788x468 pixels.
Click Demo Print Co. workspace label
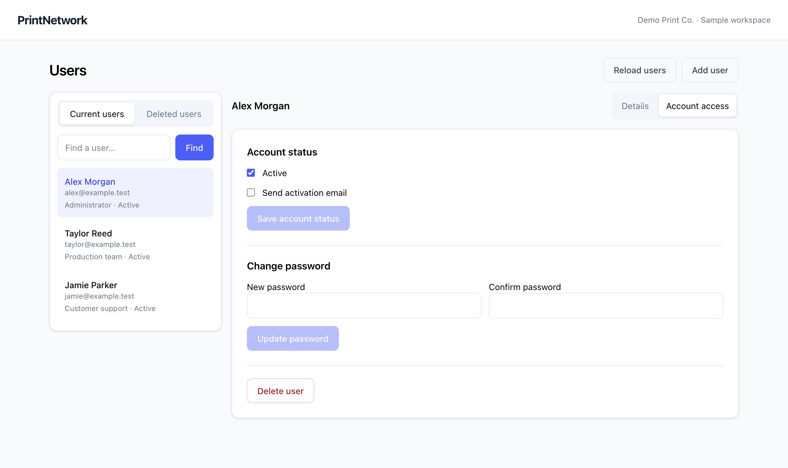704,20
